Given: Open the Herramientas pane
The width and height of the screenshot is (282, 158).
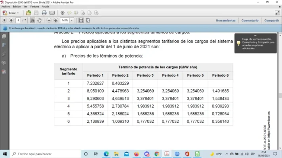Looking at the screenshot, I should pyautogui.click(x=225, y=21).
